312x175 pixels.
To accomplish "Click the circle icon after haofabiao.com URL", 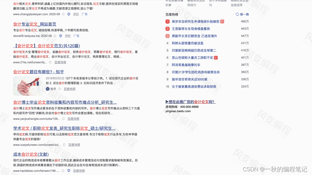I will click(63, 171).
